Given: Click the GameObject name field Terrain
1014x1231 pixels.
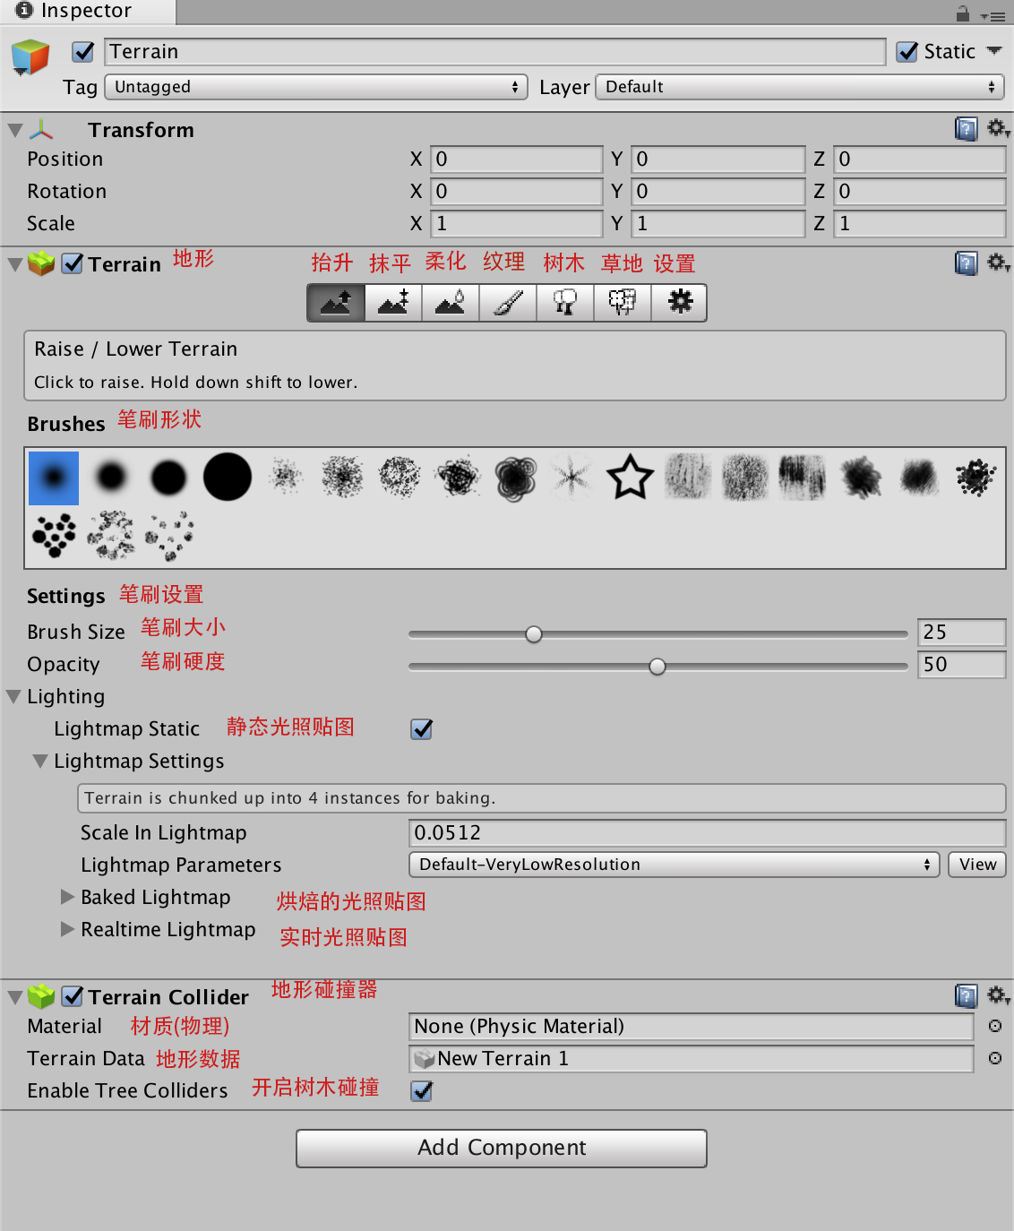Looking at the screenshot, I should [495, 52].
